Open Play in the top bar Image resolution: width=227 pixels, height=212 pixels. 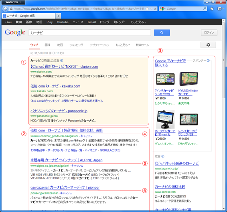49,22
